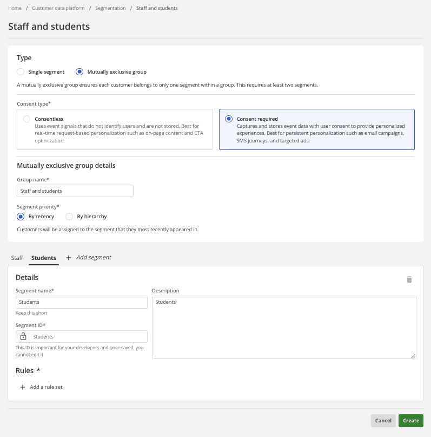Click the Segment ID label
This screenshot has width=431, height=437.
coord(31,325)
